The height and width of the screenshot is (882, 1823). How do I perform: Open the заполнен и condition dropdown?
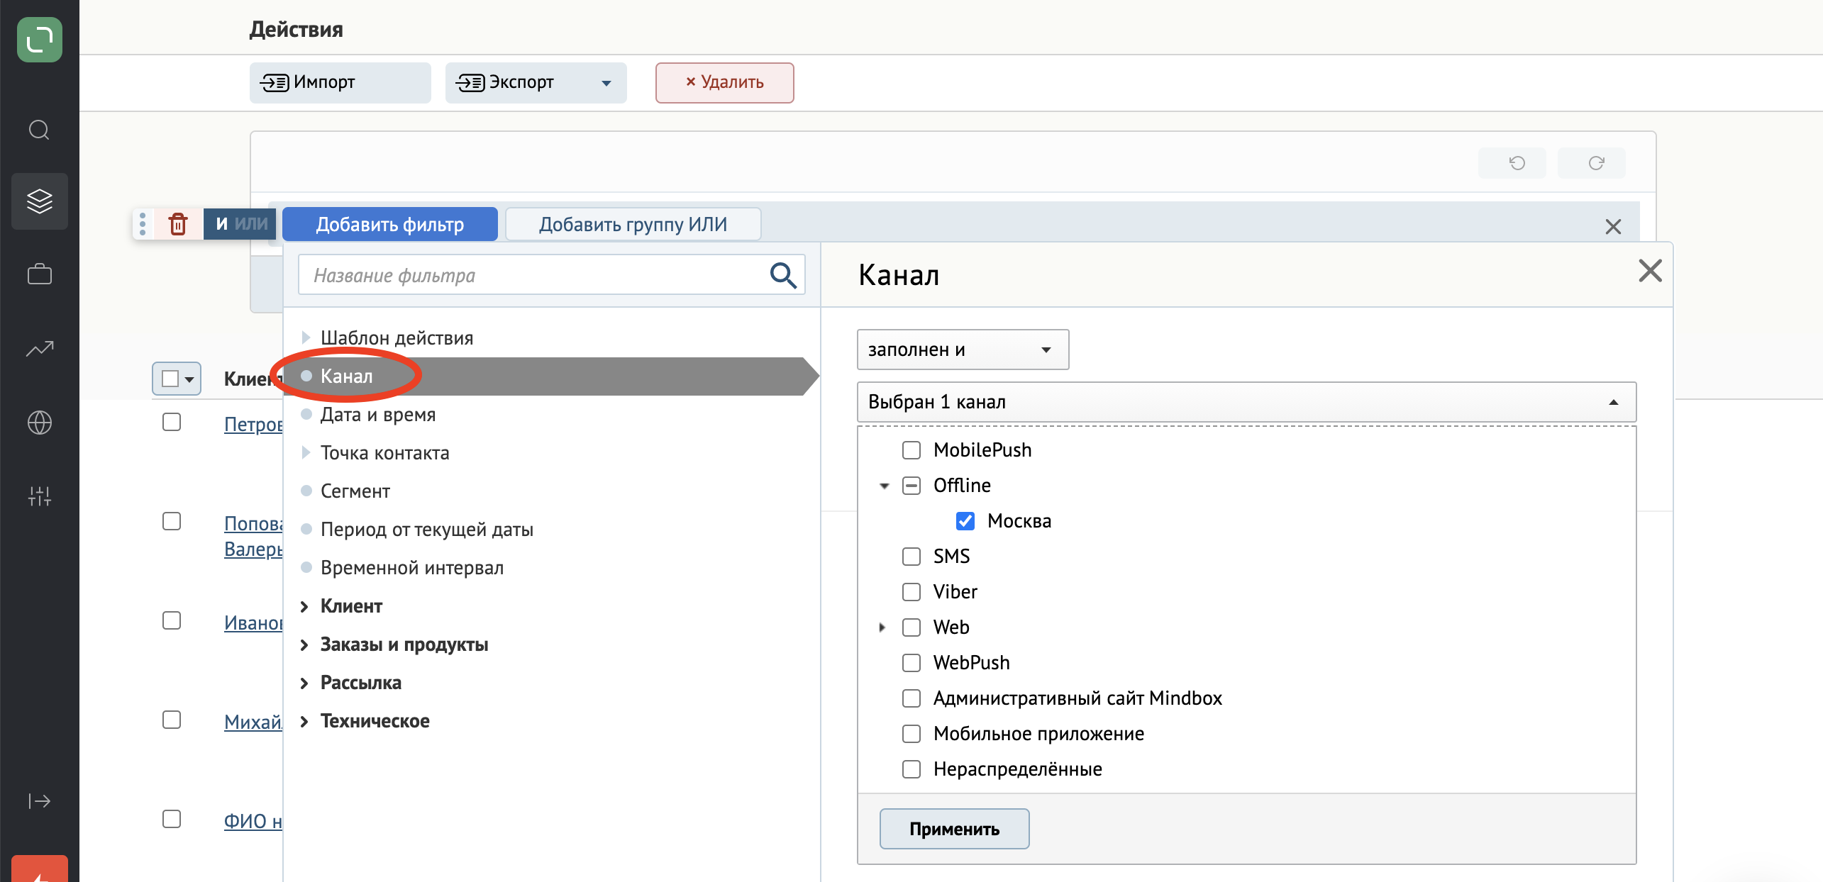(963, 350)
